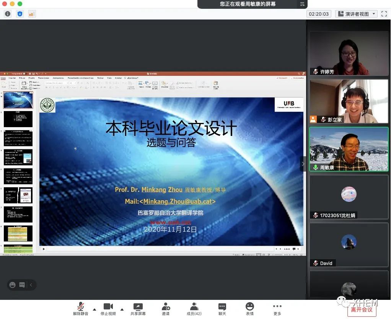Open the Share Screen (共享屏幕) option
The height and width of the screenshot is (319, 391).
[138, 309]
